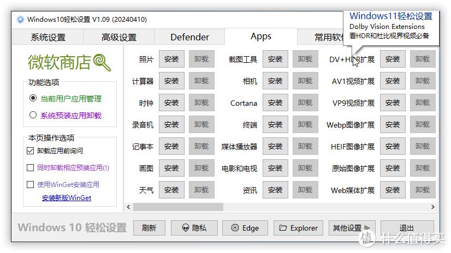The width and height of the screenshot is (451, 253).
Task: Click scrollbar right arrow
Action: [x=432, y=207]
